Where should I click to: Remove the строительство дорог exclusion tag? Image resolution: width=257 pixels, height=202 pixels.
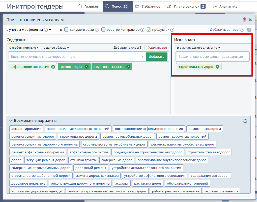pos(217,67)
